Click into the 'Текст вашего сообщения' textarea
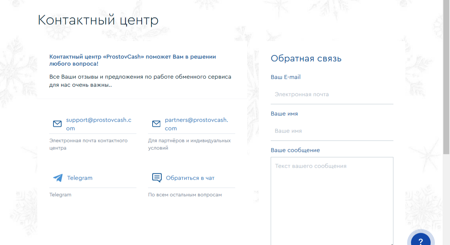This screenshot has height=245, width=450. [332, 201]
